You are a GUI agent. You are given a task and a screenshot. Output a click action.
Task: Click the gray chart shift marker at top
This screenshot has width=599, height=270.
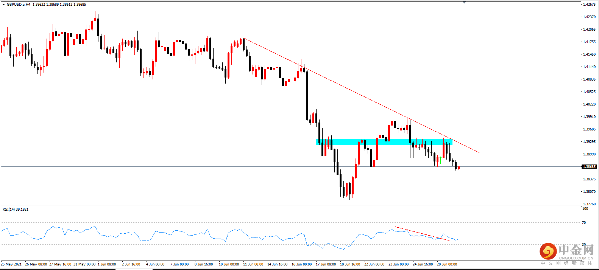[x=464, y=2]
